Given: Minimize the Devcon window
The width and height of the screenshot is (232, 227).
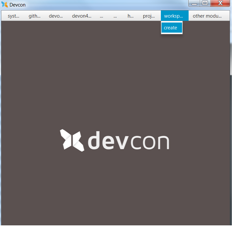Looking at the screenshot, I should (x=194, y=3).
